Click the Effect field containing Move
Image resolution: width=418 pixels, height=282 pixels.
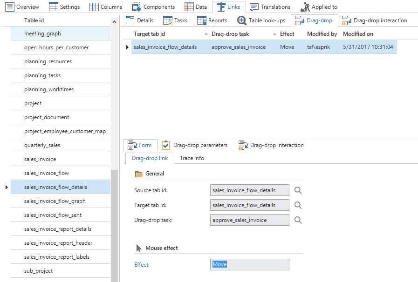click(249, 264)
